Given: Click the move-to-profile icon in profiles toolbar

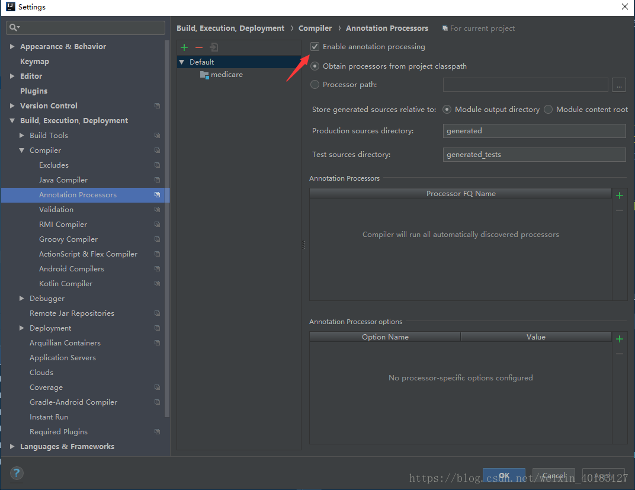Looking at the screenshot, I should click(x=214, y=47).
